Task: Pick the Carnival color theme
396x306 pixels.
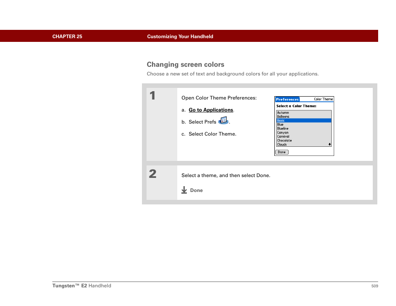Action: 304,136
